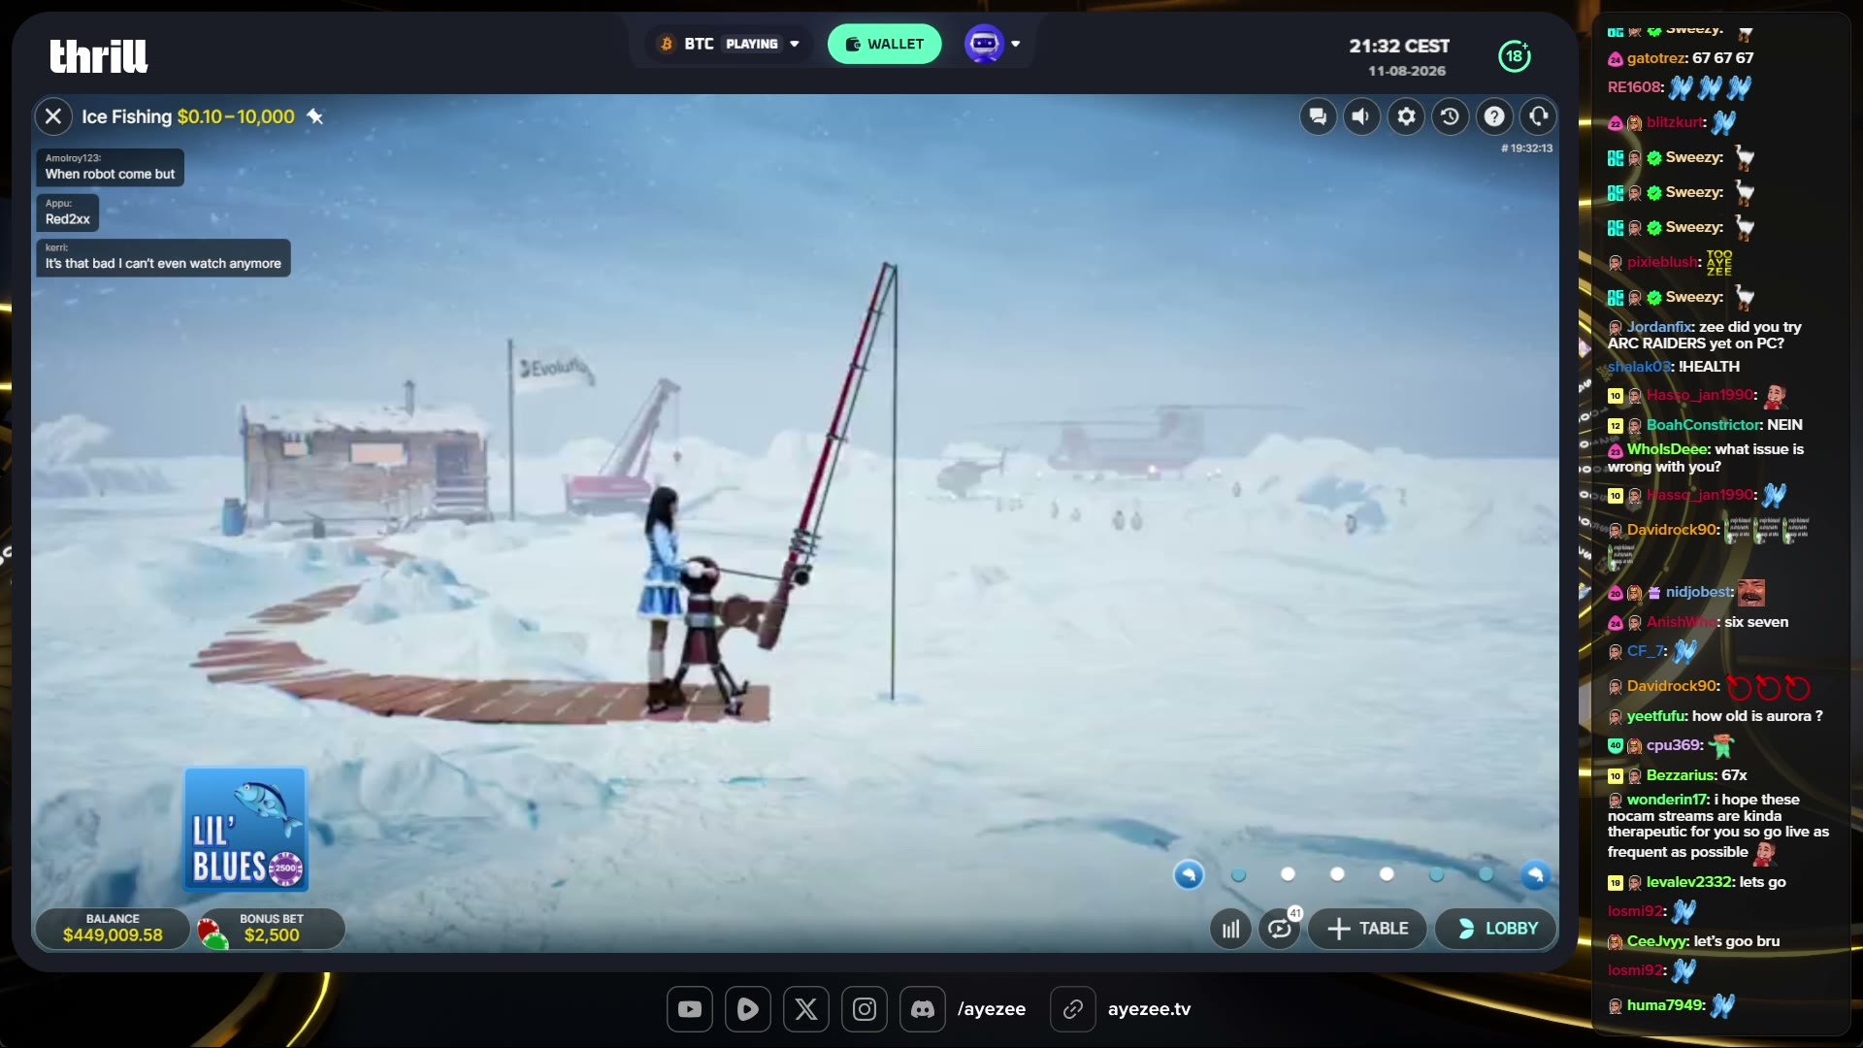This screenshot has width=1863, height=1048.
Task: Click the WALLET button
Action: pos(884,44)
